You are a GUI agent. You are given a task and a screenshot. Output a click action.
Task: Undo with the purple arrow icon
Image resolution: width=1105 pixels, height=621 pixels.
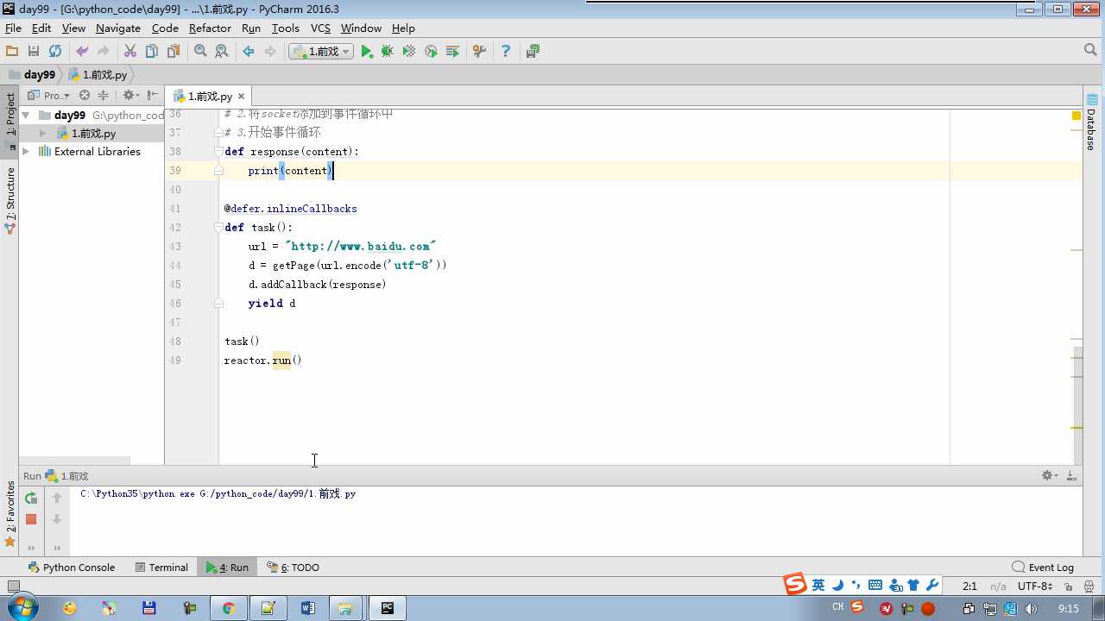(82, 52)
